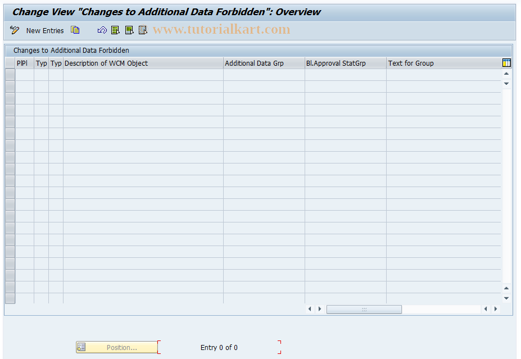
Task: Click far-right horizontal scroll left arrow
Action: click(486, 309)
